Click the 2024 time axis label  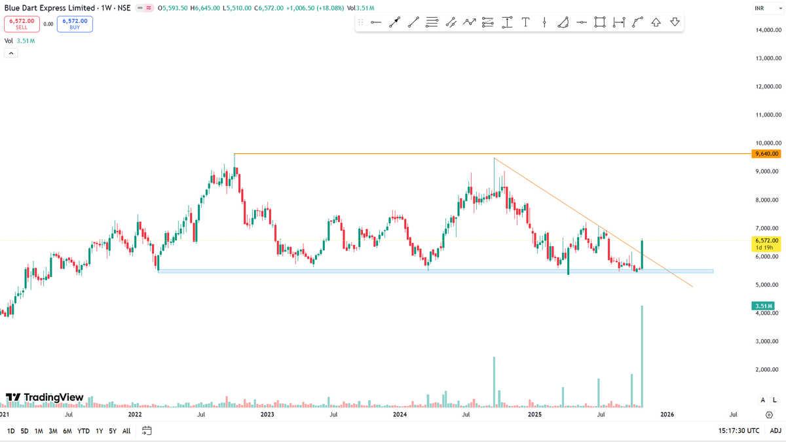pyautogui.click(x=400, y=414)
